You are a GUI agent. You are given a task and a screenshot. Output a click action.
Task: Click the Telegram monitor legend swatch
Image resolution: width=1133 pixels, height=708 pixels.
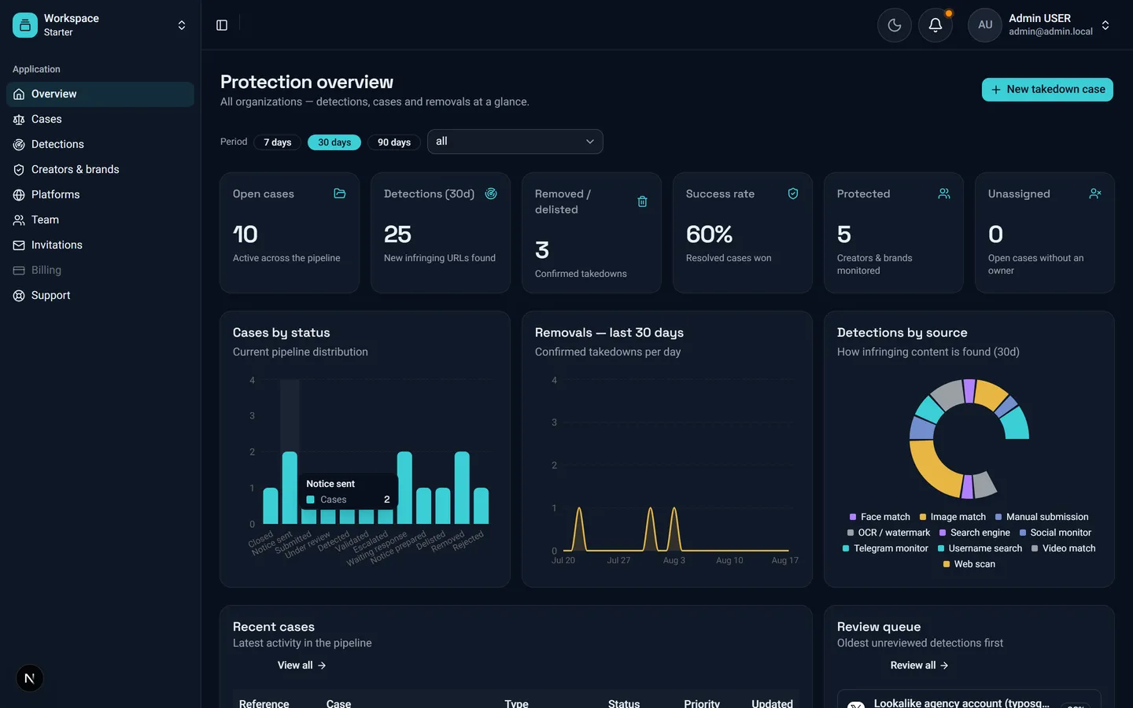point(846,548)
